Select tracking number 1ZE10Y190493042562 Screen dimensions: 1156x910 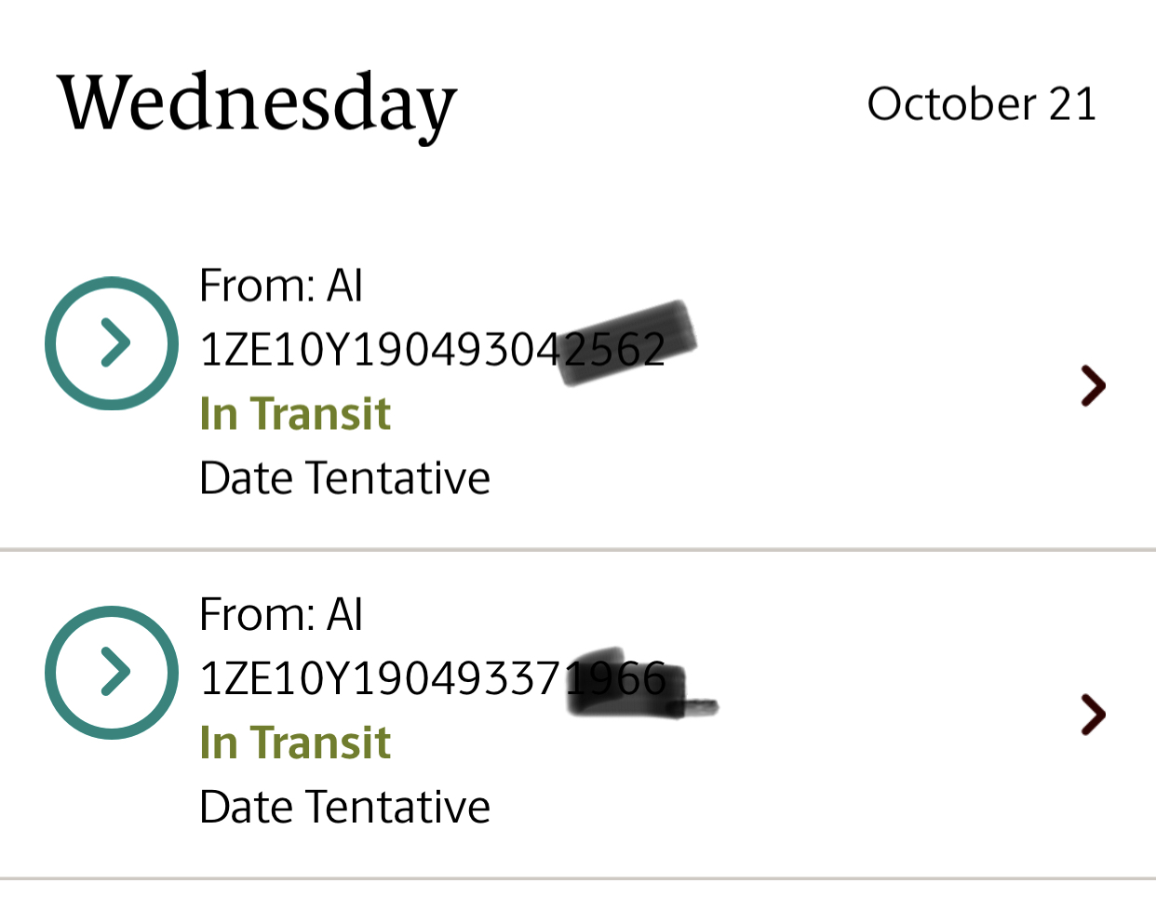coord(433,350)
